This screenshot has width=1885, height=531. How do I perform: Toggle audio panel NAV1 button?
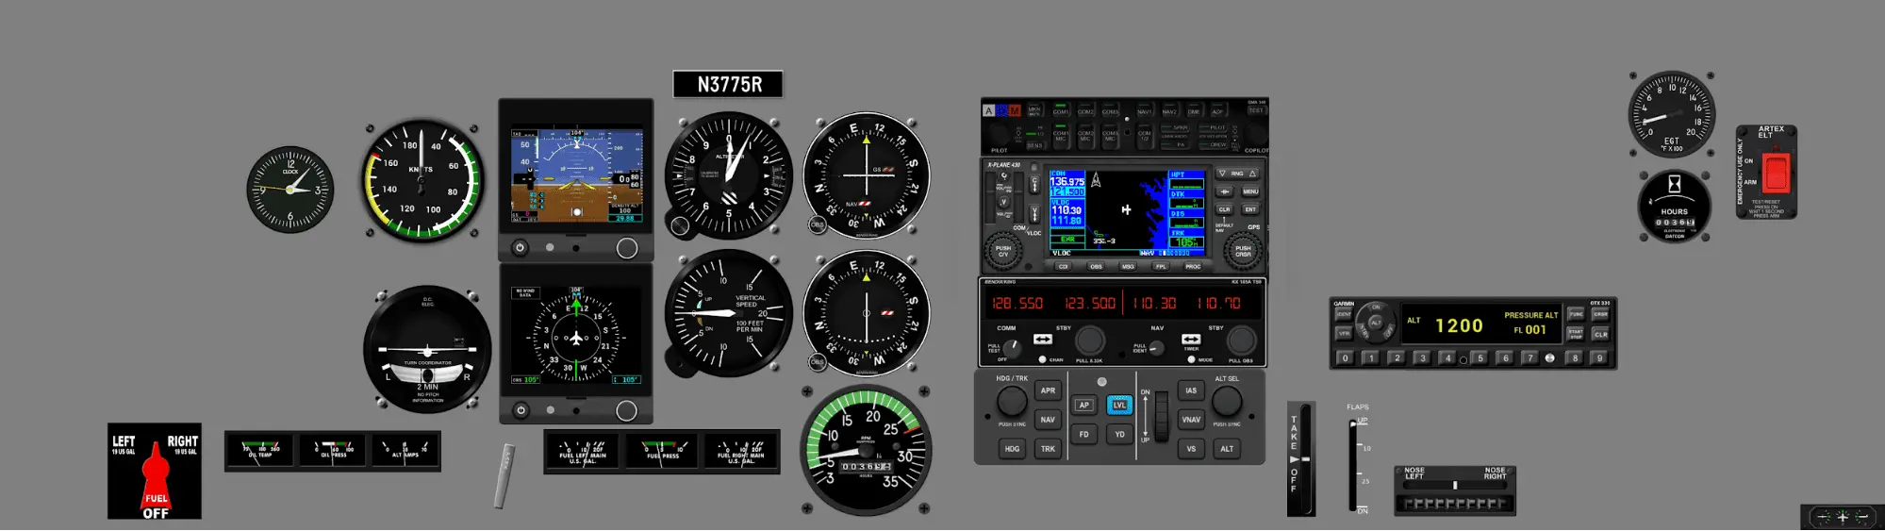pos(1145,110)
